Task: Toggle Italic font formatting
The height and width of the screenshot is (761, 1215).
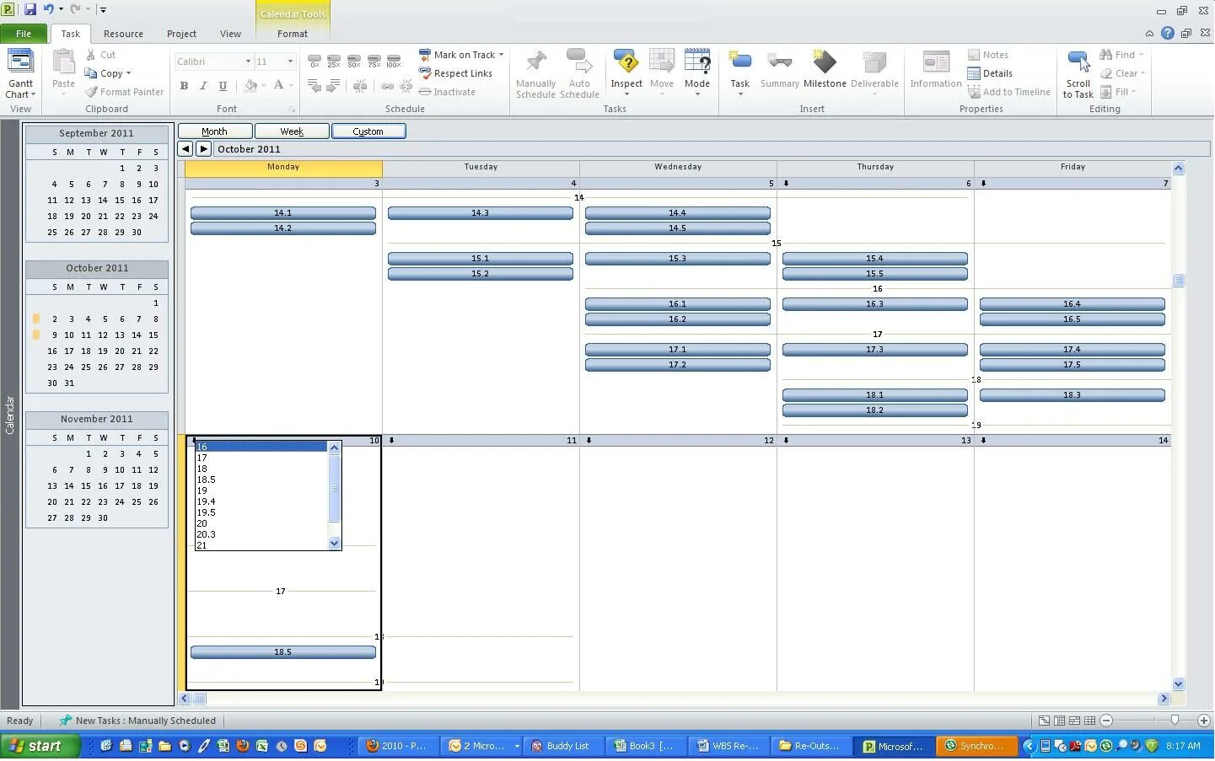Action: pos(203,85)
